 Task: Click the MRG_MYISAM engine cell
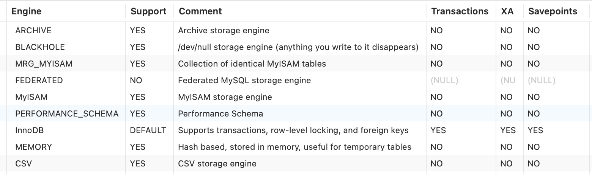point(44,64)
